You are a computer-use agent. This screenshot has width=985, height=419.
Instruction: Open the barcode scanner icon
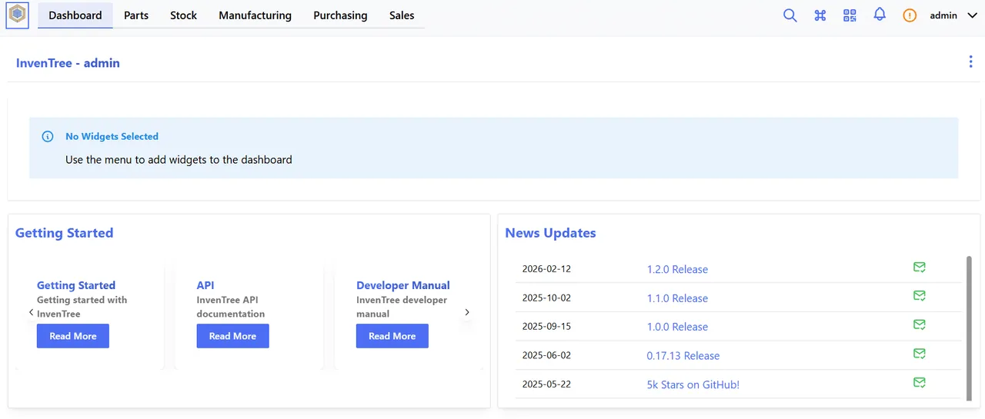click(850, 15)
